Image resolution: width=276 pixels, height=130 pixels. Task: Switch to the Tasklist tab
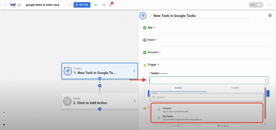178,88
